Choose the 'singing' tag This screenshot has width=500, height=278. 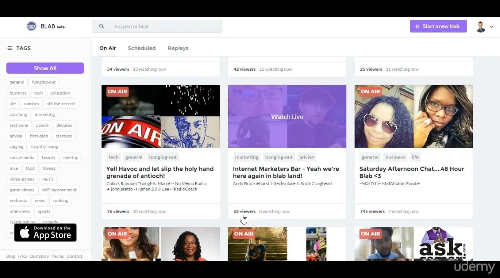pyautogui.click(x=16, y=147)
